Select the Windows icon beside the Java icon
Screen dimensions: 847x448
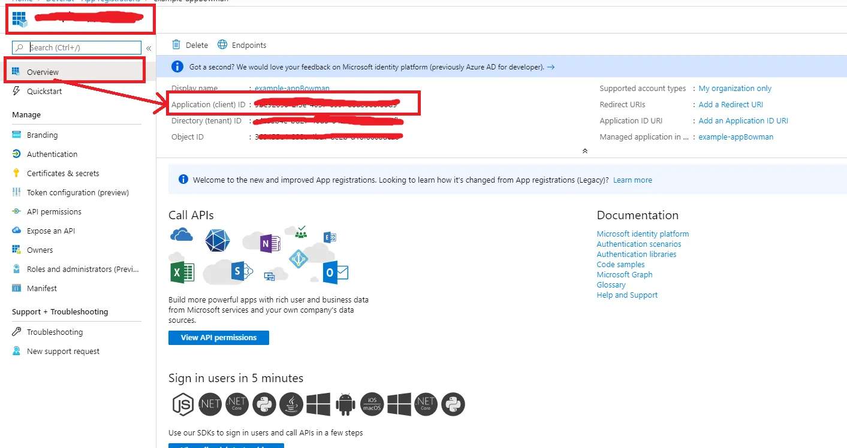point(318,405)
